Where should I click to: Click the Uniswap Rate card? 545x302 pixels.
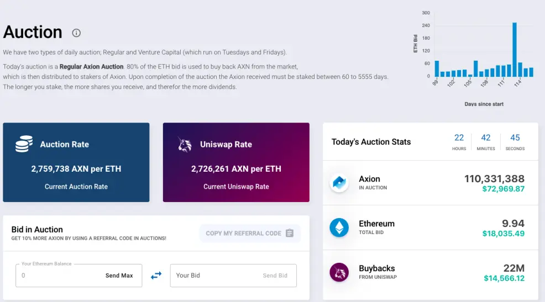pyautogui.click(x=236, y=162)
